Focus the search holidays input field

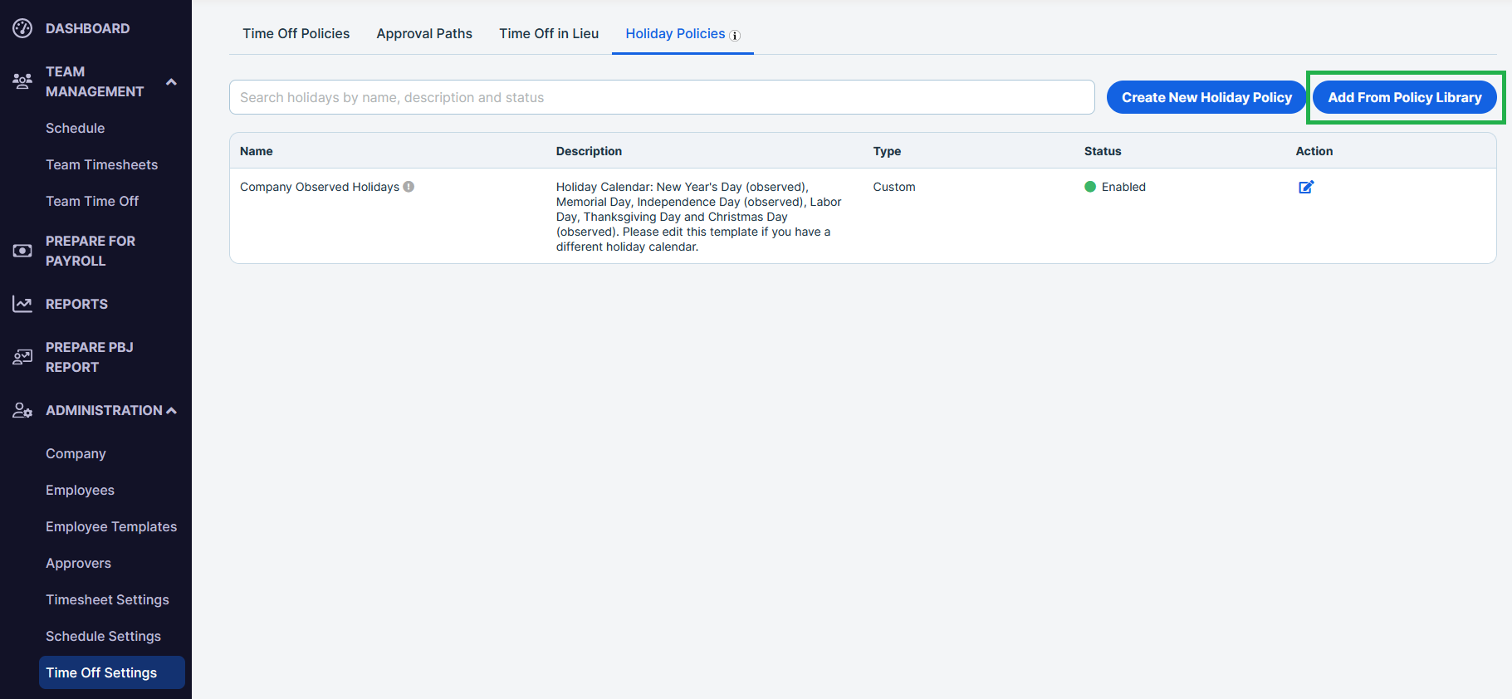pos(662,97)
